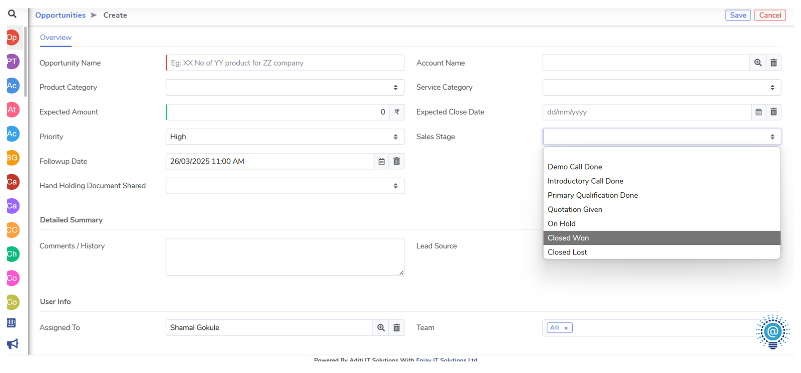Open the lightbulb email assistant icon
Viewport: 801px width, 373px height.
772,331
